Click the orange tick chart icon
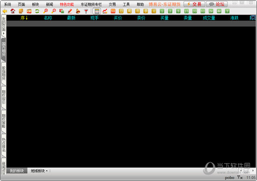257x181 pixels. click(x=113, y=11)
